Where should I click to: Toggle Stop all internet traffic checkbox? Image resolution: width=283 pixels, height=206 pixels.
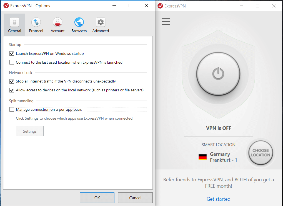point(12,81)
